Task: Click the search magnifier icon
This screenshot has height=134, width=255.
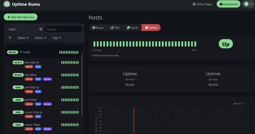Action: coord(41,29)
